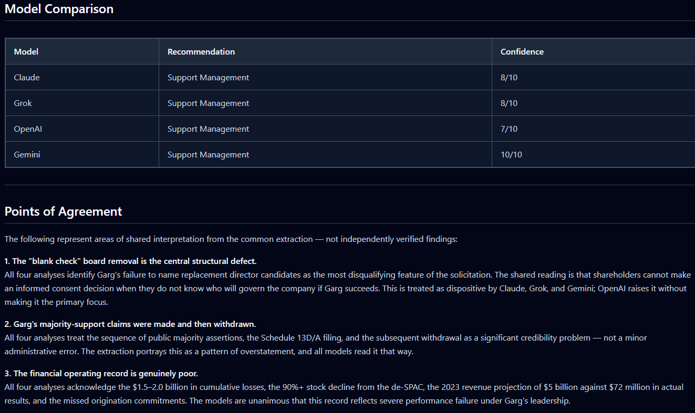Click the 8/10 confidence for Grok
Screen dimensions: 695x413
[x=509, y=103]
